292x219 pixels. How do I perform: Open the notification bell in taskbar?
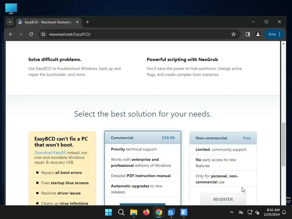coord(284,212)
